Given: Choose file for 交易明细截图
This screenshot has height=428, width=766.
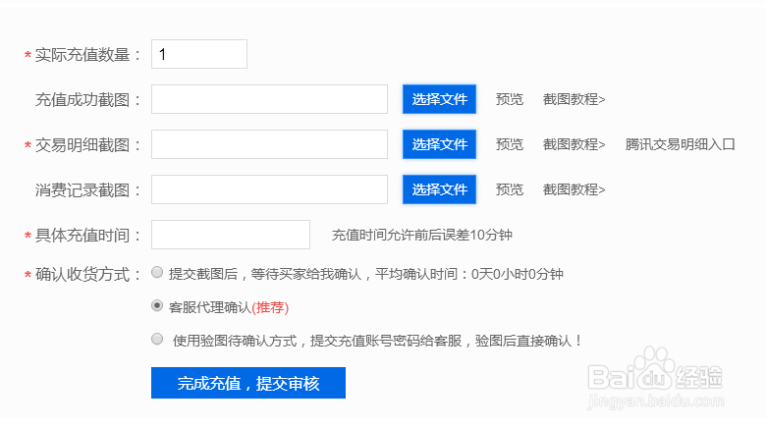Looking at the screenshot, I should 439,144.
